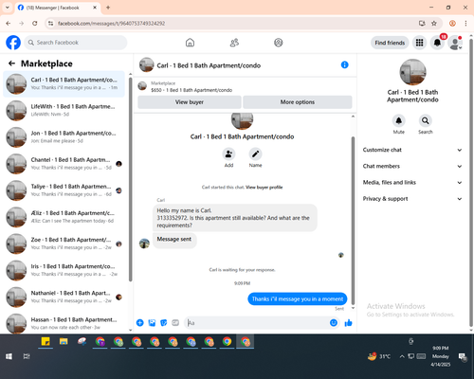Open the profile circle icon in top navigation
Image resolution: width=474 pixels, height=379 pixels.
point(279,43)
